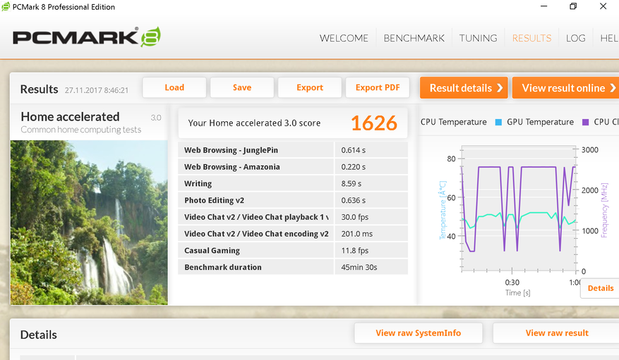Click the PCMark title bar app icon
619x360 pixels.
click(x=6, y=7)
